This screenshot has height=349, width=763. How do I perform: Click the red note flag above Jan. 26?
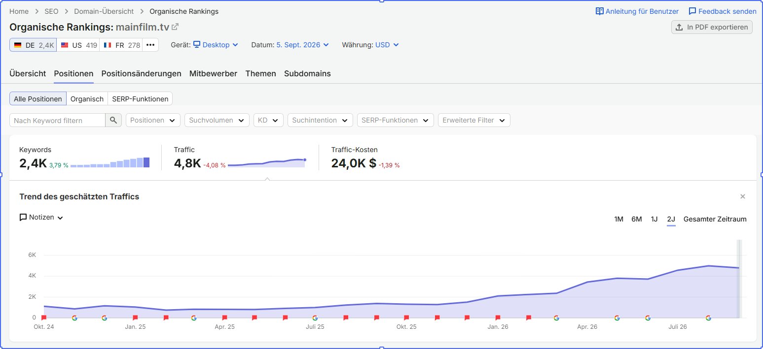pos(498,318)
